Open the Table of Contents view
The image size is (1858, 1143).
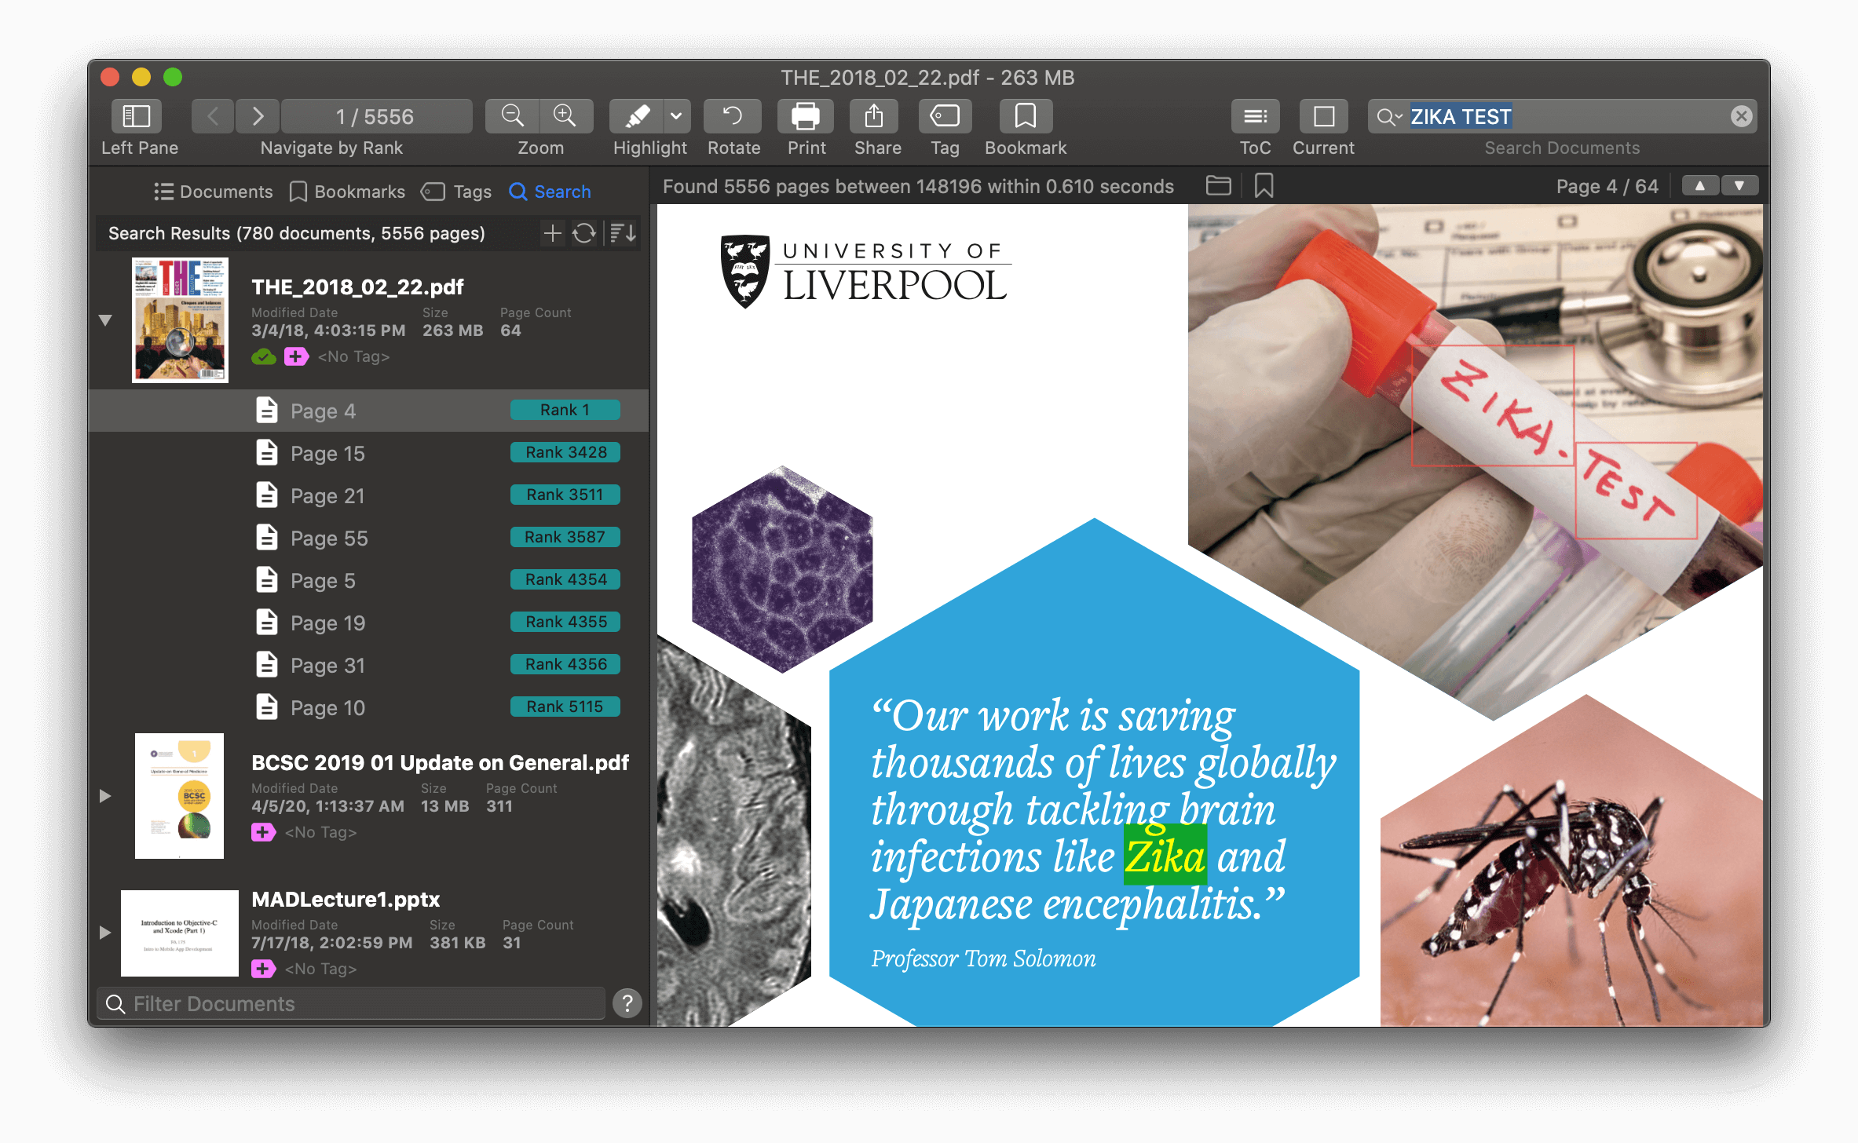[x=1255, y=115]
